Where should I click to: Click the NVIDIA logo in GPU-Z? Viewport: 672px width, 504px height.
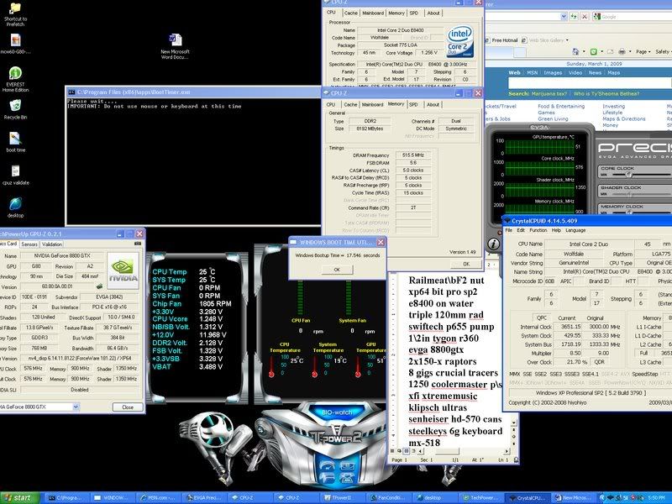(x=123, y=270)
